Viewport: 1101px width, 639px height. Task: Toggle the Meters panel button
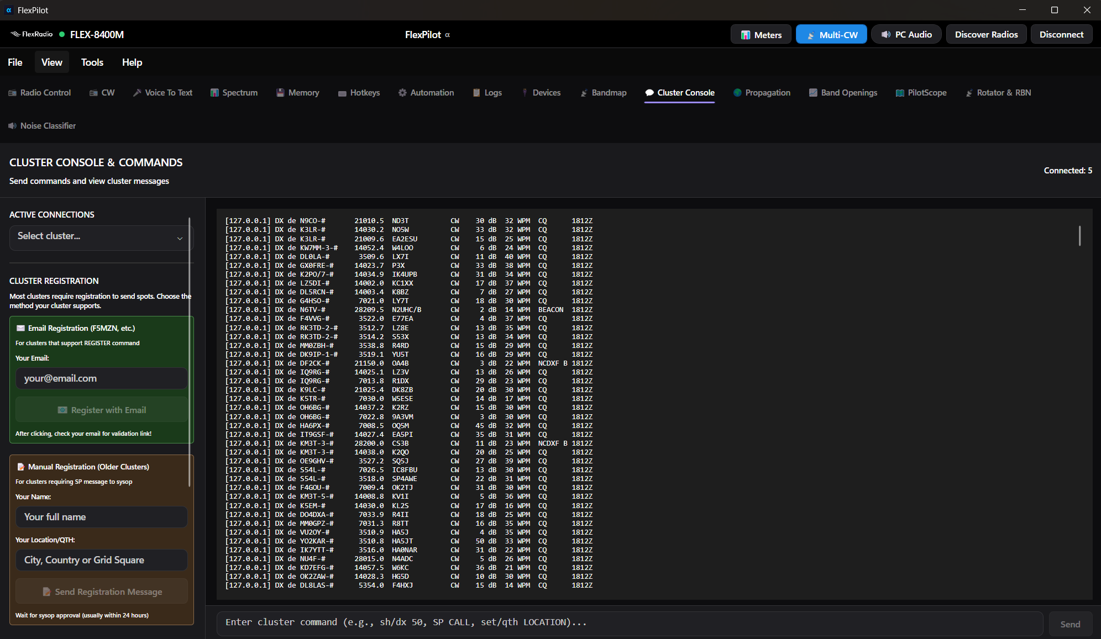click(761, 34)
